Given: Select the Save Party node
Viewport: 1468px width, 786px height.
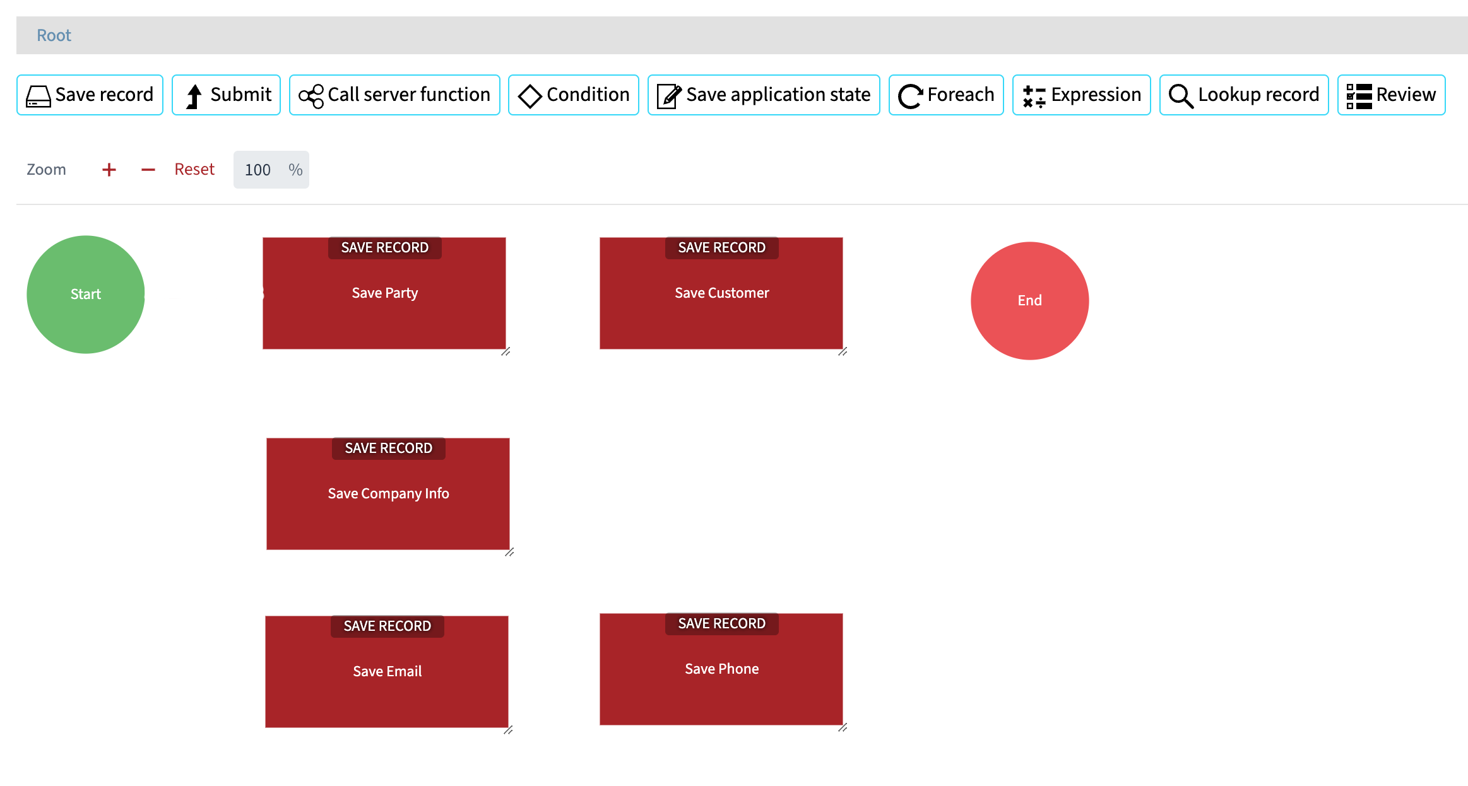Looking at the screenshot, I should (384, 293).
